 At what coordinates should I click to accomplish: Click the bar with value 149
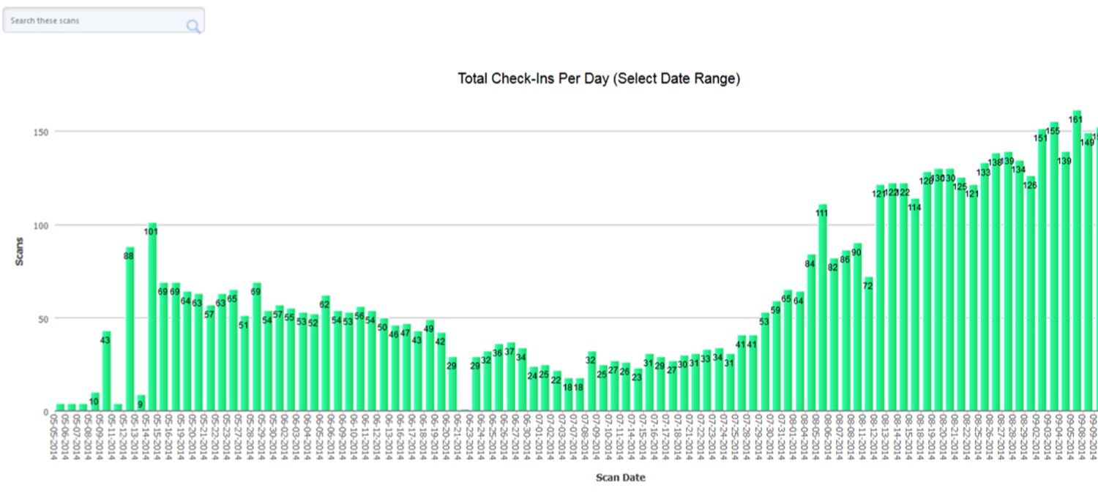tap(1088, 272)
